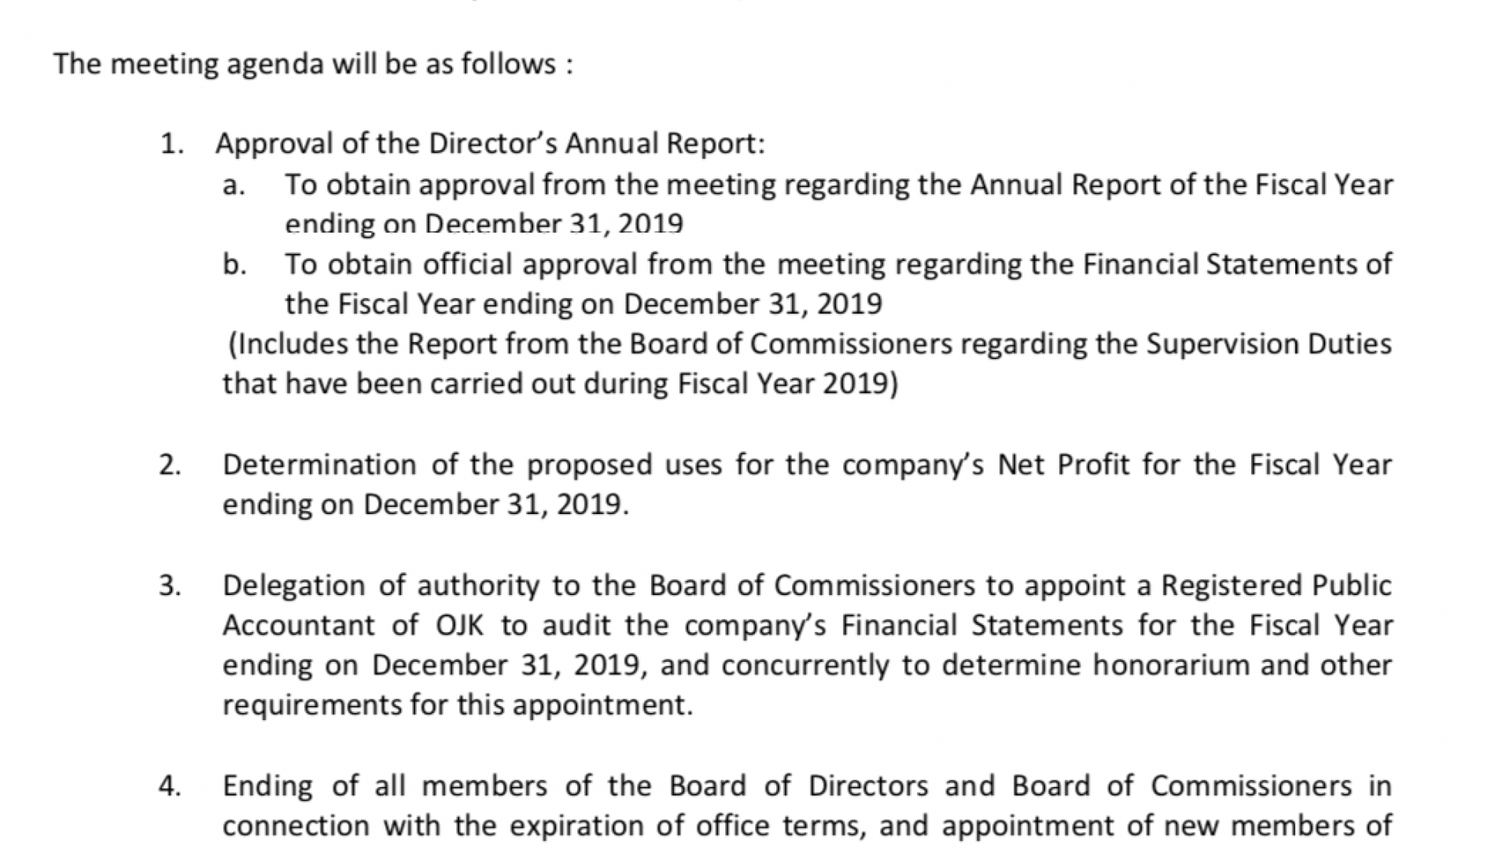
Task: Click the parenthetical note on Board of Commissioners report
Action: click(808, 363)
